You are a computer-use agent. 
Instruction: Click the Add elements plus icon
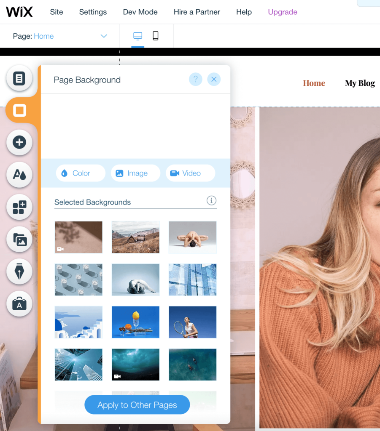coord(19,142)
